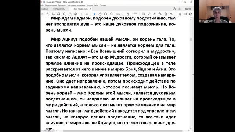
Task: Open the fit page options tool
Action: 128,14
